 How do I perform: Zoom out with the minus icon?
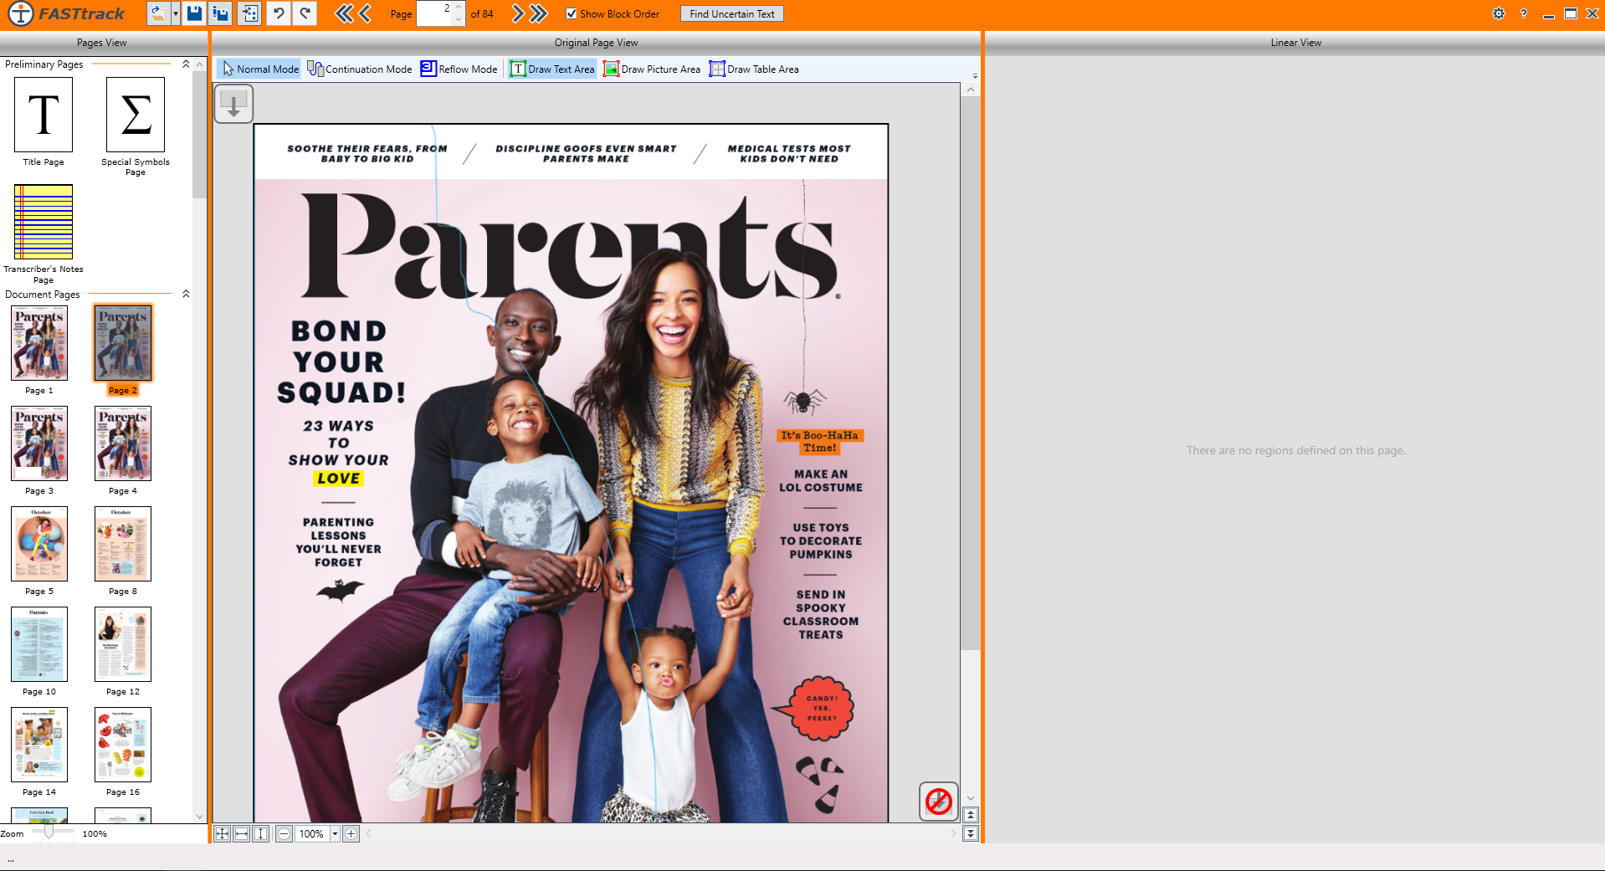(x=285, y=833)
